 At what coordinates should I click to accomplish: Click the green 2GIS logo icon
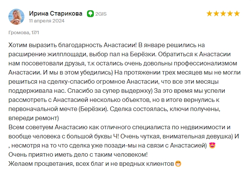(90, 14)
